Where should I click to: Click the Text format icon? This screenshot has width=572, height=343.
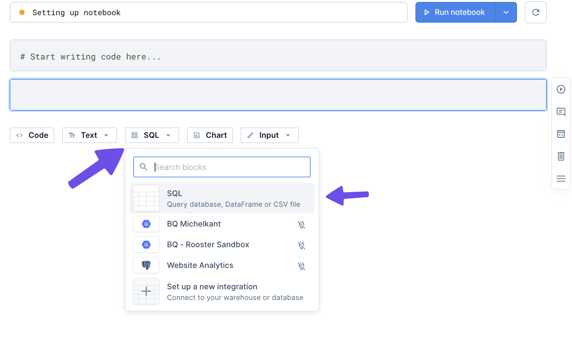(x=72, y=135)
